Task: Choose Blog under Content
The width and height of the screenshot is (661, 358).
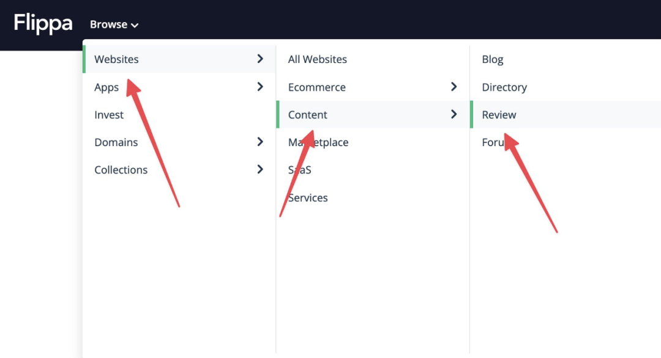Action: tap(492, 59)
